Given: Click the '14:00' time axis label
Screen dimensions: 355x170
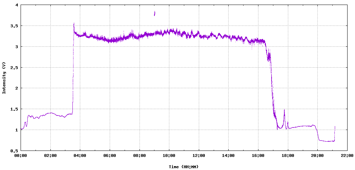Looking at the screenshot, I should [x=228, y=155].
